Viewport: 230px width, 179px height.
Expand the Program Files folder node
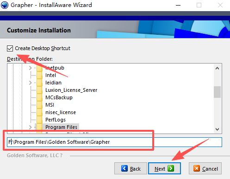pyautogui.click(x=31, y=127)
